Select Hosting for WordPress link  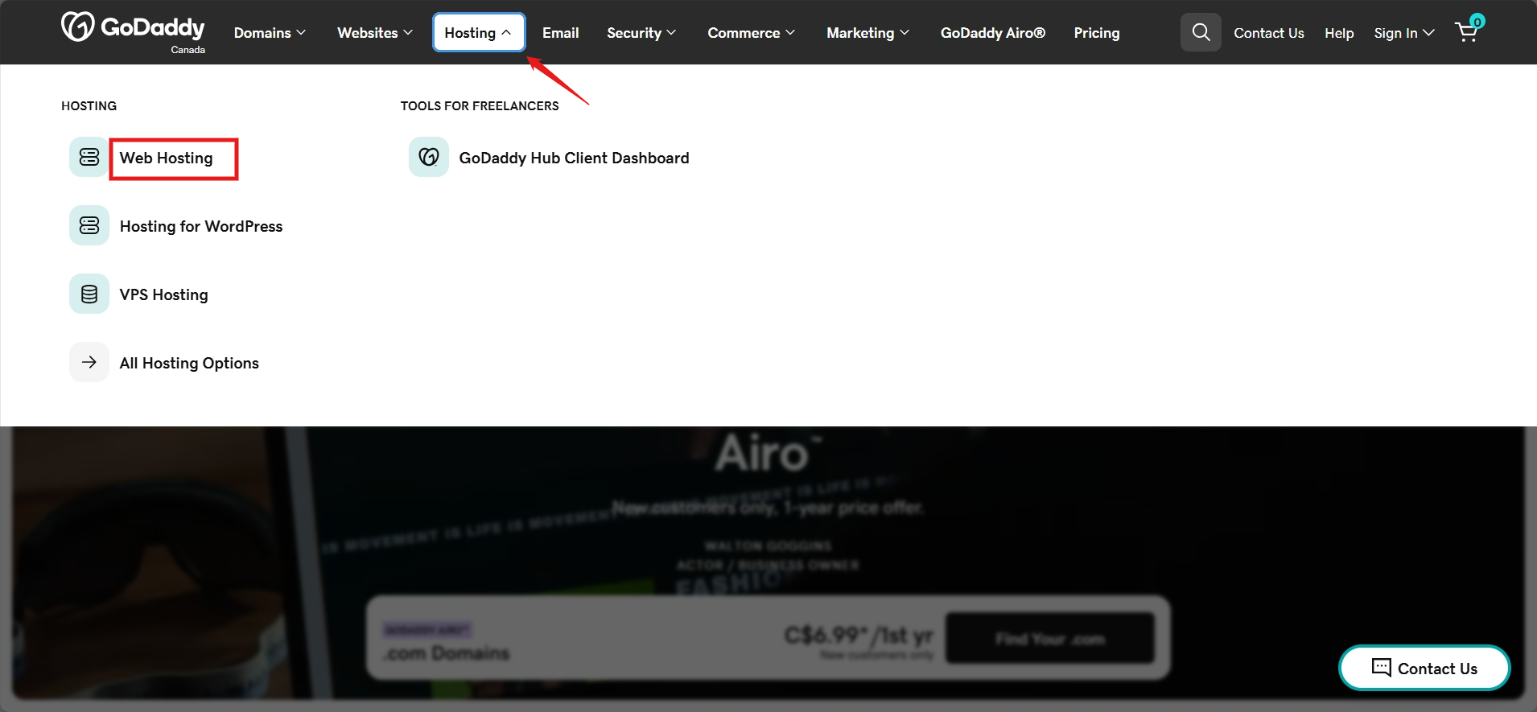[201, 226]
